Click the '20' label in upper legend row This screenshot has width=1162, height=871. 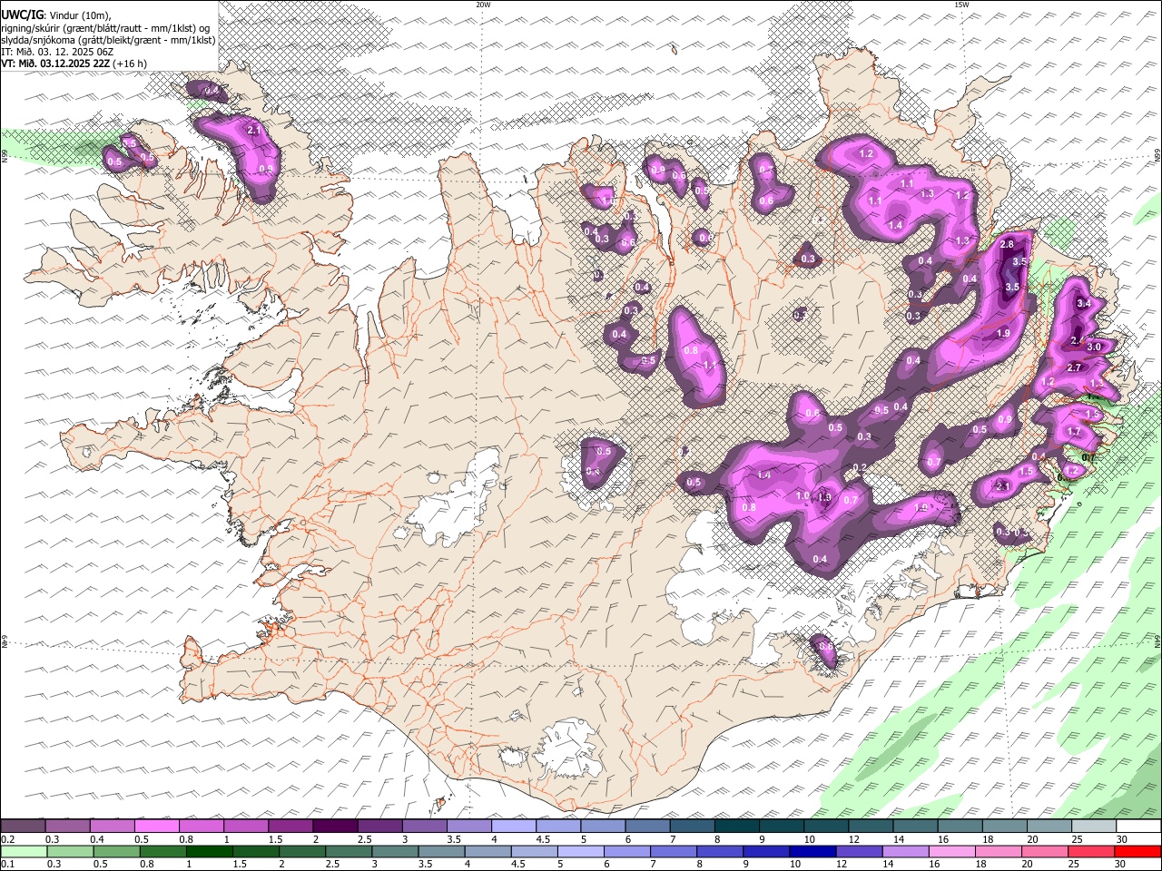click(1032, 839)
